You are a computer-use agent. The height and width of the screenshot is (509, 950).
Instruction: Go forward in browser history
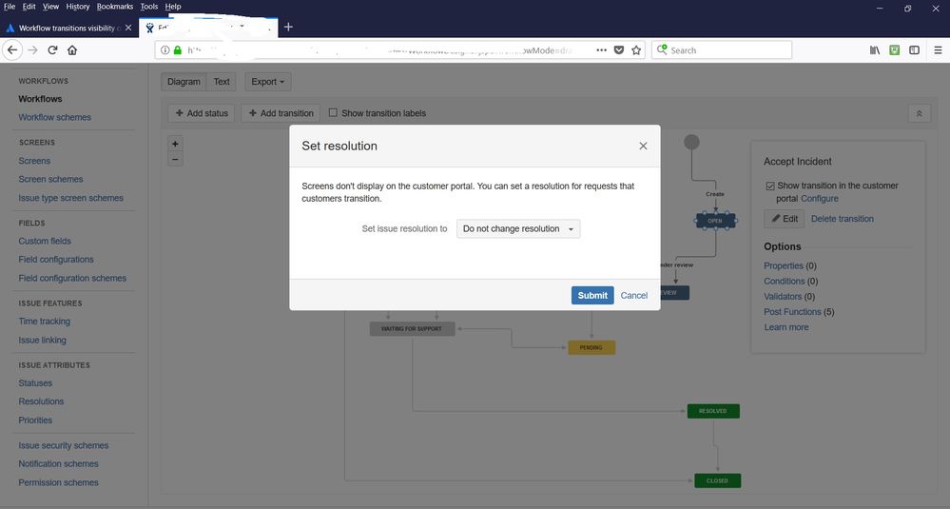[x=32, y=50]
